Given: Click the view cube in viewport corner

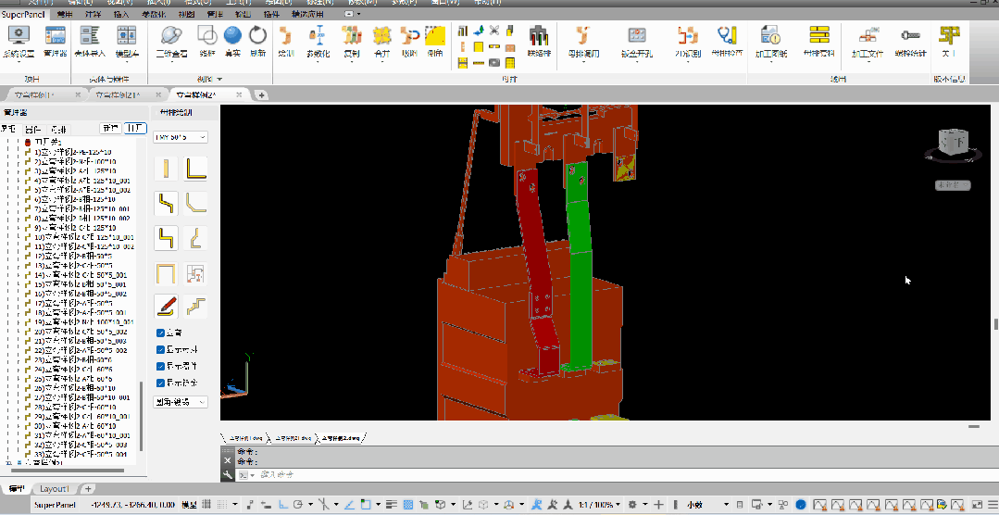Looking at the screenshot, I should 952,143.
